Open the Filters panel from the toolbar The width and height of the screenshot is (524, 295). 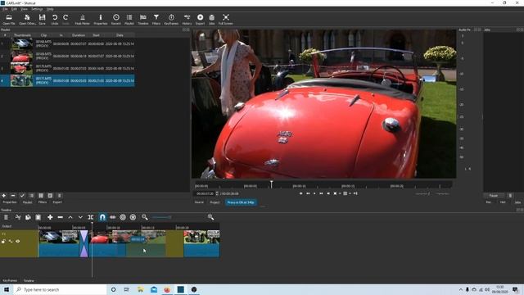[x=156, y=20]
